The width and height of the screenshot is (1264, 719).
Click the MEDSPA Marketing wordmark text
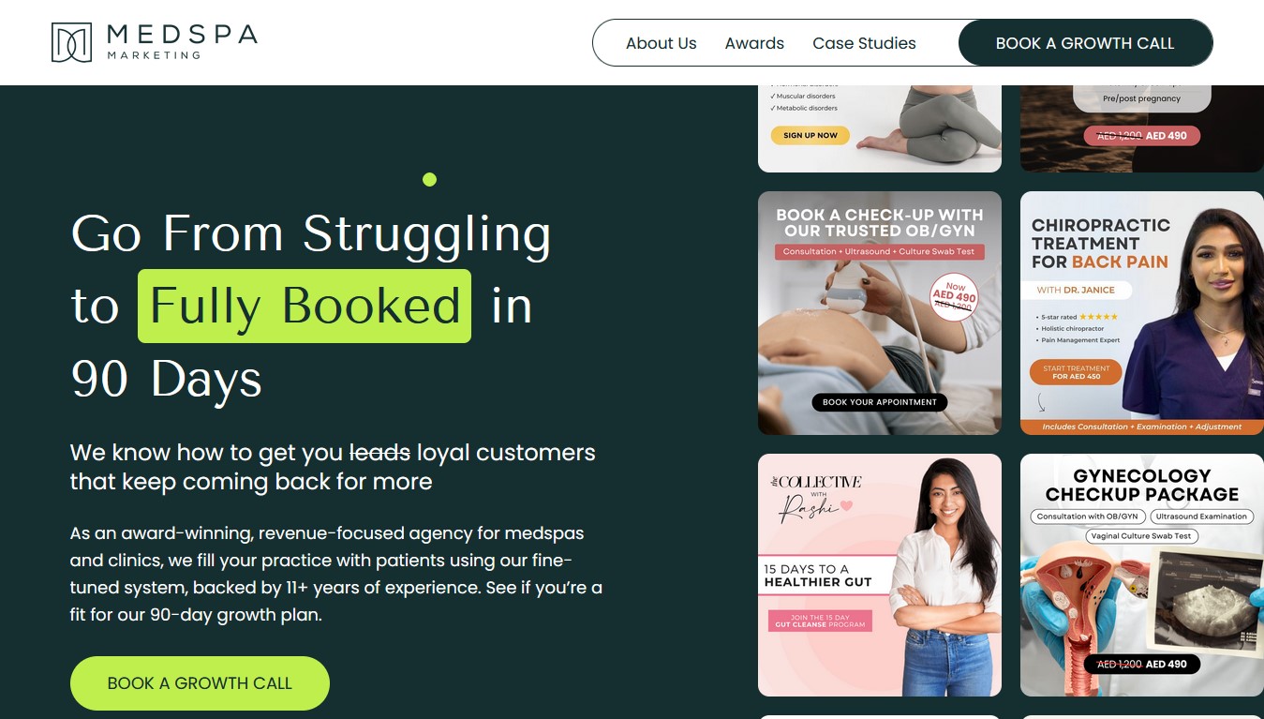tap(182, 41)
